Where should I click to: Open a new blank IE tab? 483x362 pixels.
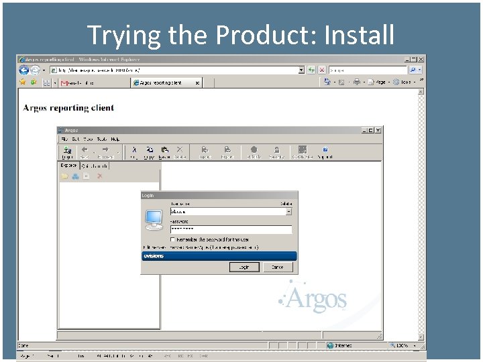pyautogui.click(x=208, y=83)
